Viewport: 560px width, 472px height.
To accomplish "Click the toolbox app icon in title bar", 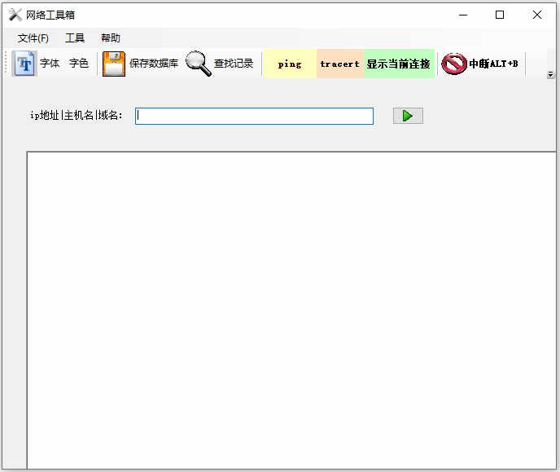I will [15, 15].
